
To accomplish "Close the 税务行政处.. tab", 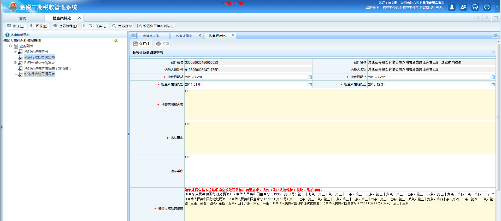I will point(233,36).
